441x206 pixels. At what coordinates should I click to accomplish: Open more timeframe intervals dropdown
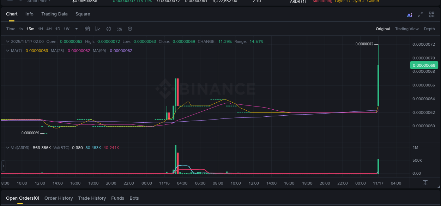tap(76, 29)
